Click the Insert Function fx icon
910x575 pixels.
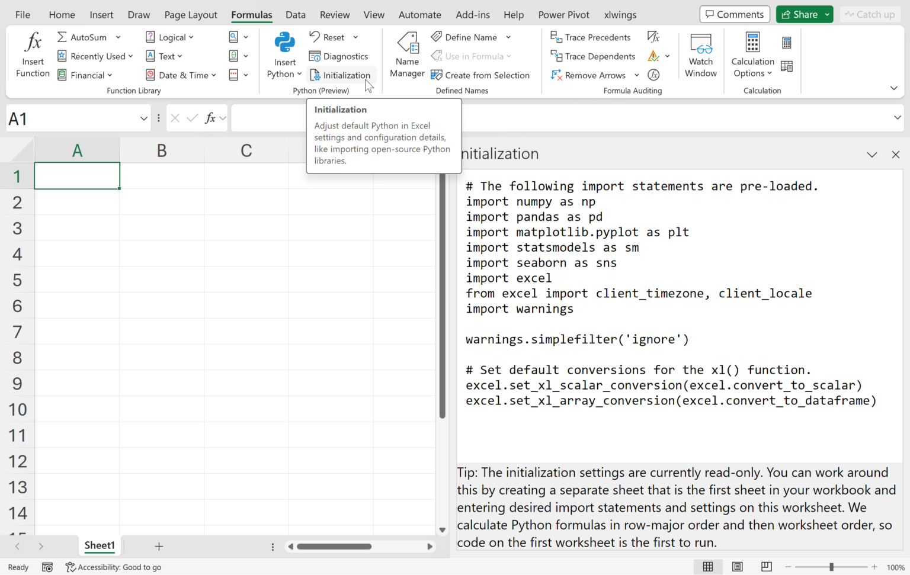pos(33,43)
